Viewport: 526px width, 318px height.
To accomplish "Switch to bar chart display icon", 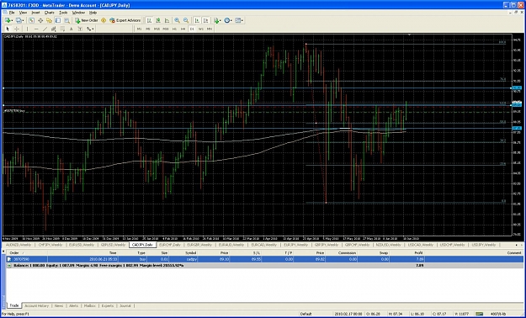I will pyautogui.click(x=149, y=20).
